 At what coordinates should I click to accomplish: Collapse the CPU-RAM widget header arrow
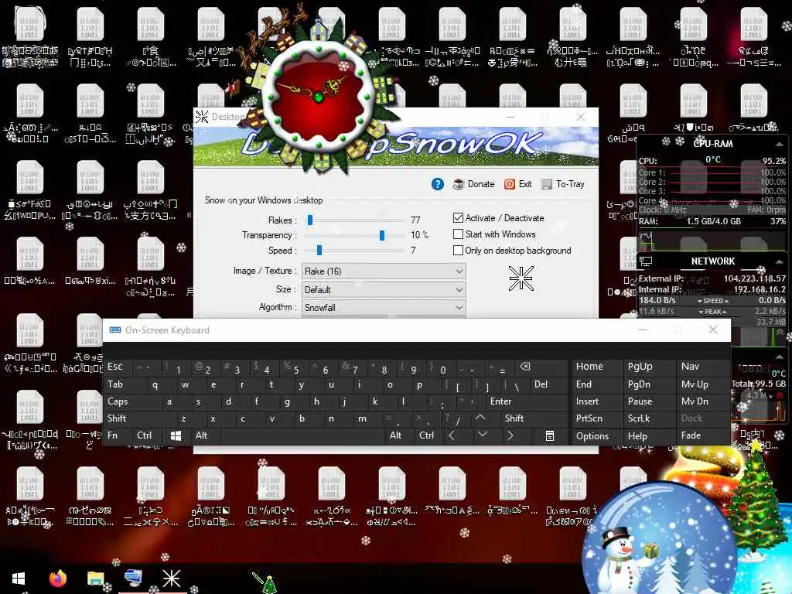(780, 144)
